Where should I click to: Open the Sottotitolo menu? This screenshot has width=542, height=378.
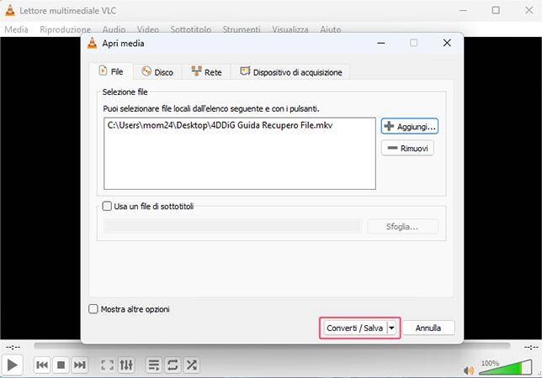[x=190, y=29]
